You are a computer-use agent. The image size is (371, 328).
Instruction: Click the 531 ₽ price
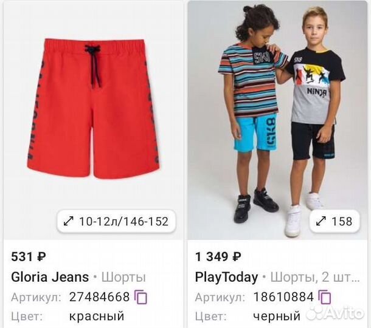click(x=29, y=257)
